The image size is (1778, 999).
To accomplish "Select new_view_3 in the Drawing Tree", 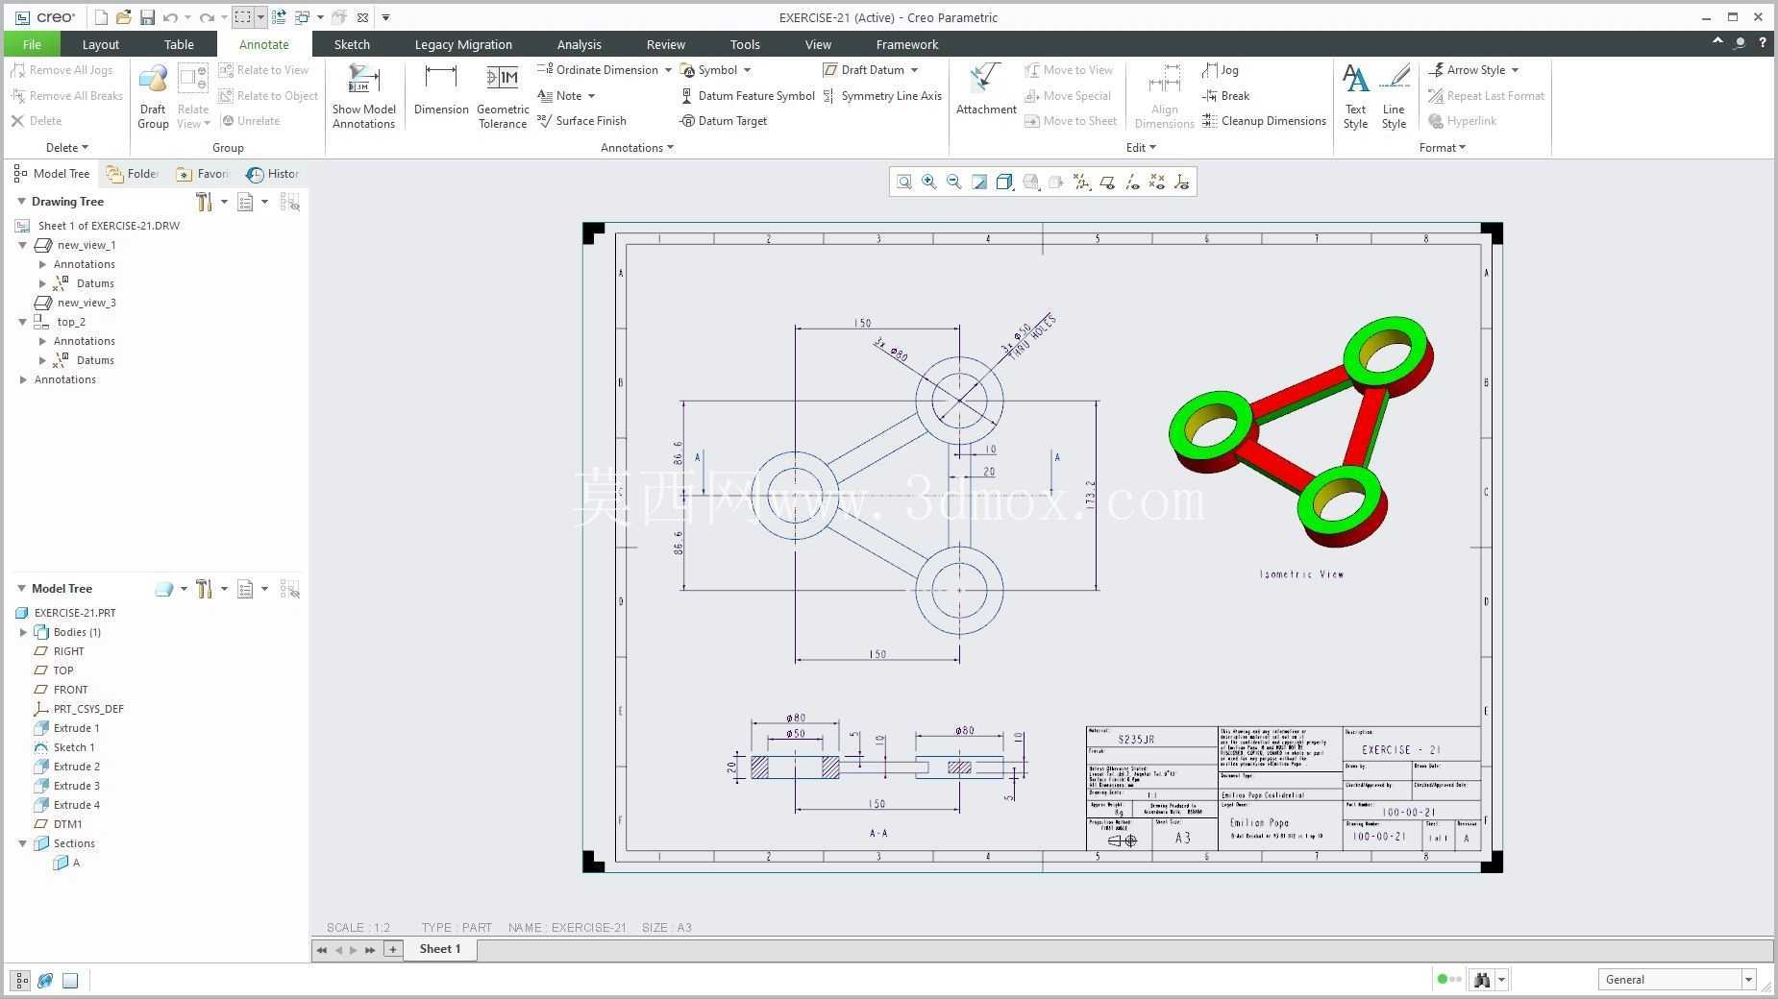I will 76,303.
